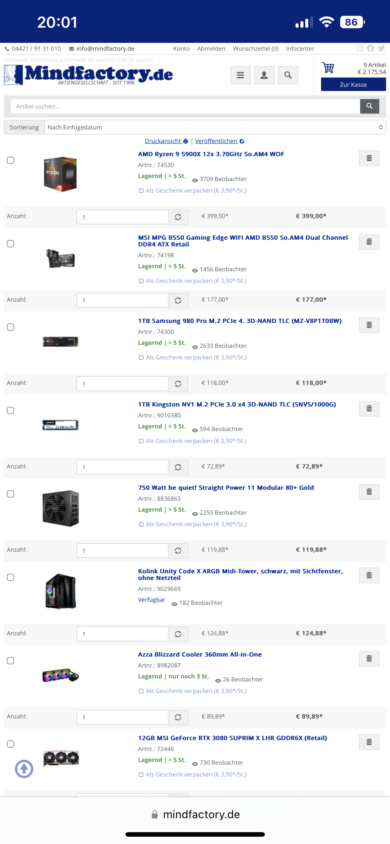Image resolution: width=390 pixels, height=844 pixels.
Task: Tick the Kingston NV1 item checkbox
Action: click(10, 410)
